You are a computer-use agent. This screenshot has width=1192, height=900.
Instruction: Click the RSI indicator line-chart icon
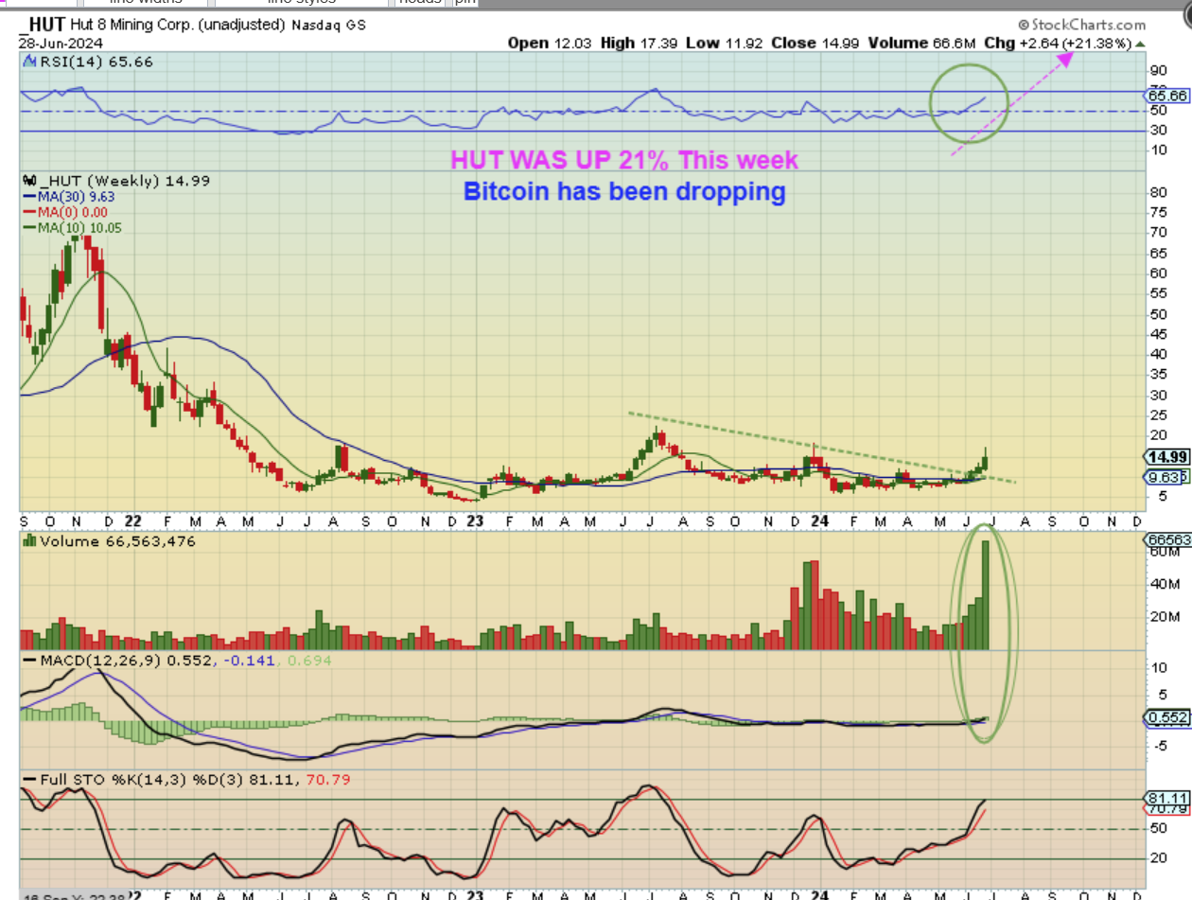28,62
